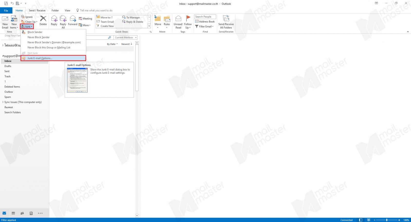Click the New Email icon
The height and width of the screenshot is (222, 411).
click(x=5, y=19)
